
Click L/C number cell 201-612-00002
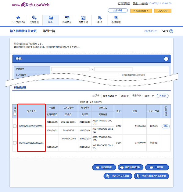68,139
